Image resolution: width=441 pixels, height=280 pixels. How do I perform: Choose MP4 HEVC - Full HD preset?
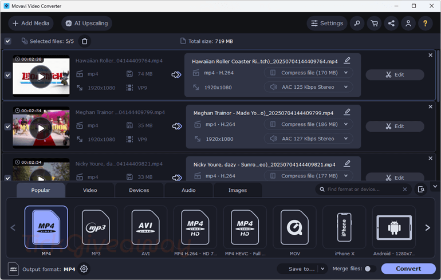(245, 227)
